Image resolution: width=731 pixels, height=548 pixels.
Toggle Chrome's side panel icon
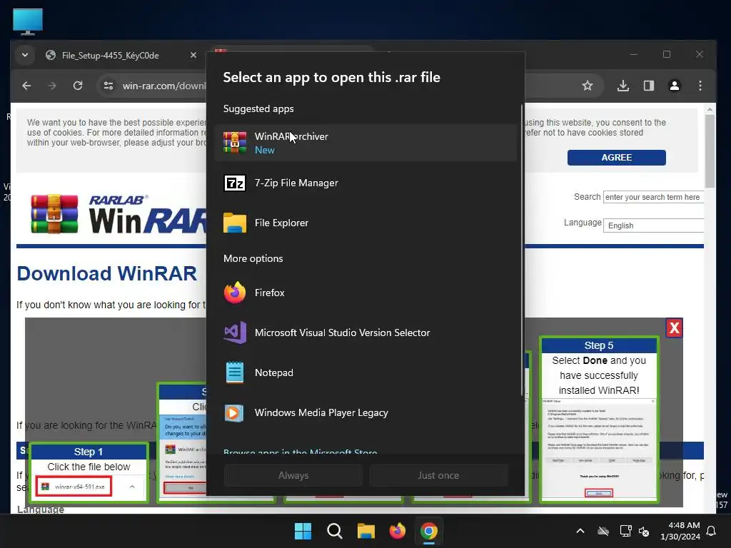(649, 86)
